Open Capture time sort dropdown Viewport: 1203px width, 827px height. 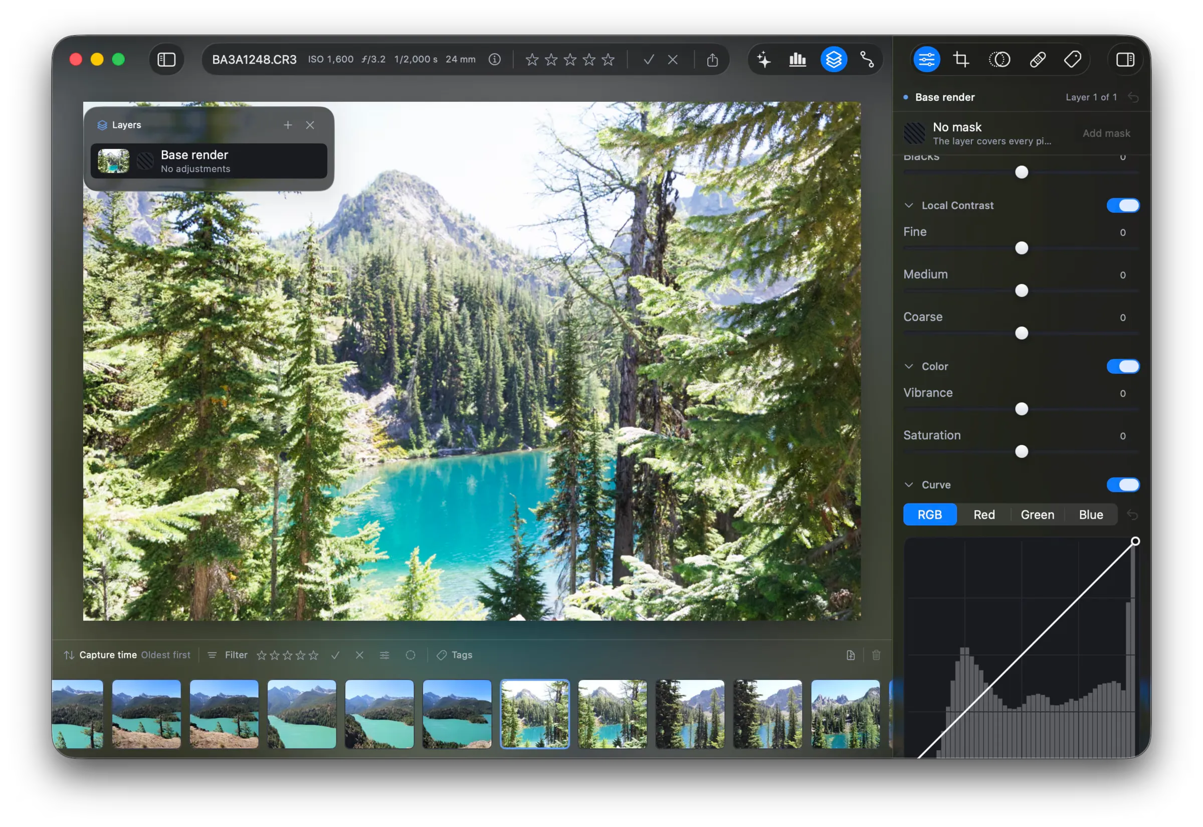coord(108,655)
